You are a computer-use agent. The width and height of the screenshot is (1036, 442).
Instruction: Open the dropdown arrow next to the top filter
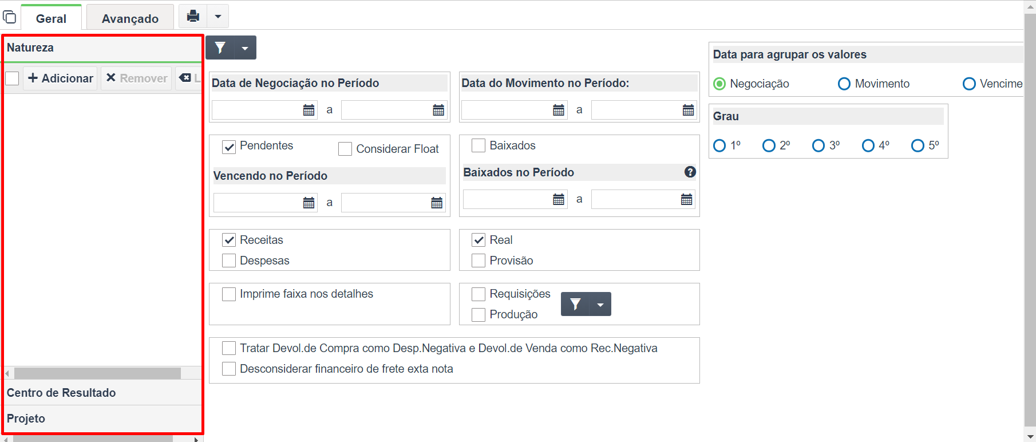tap(245, 48)
